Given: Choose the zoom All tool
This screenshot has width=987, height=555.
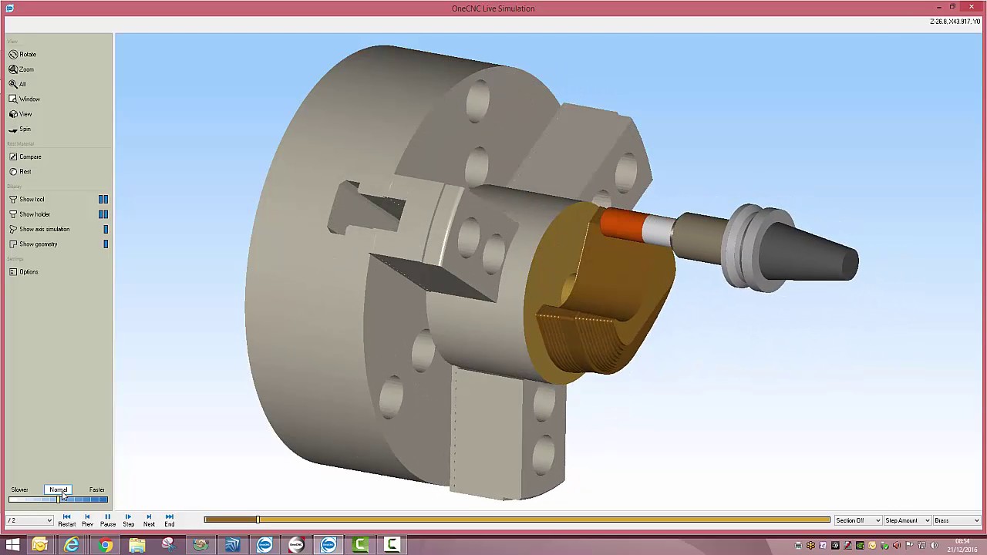Looking at the screenshot, I should (x=18, y=84).
